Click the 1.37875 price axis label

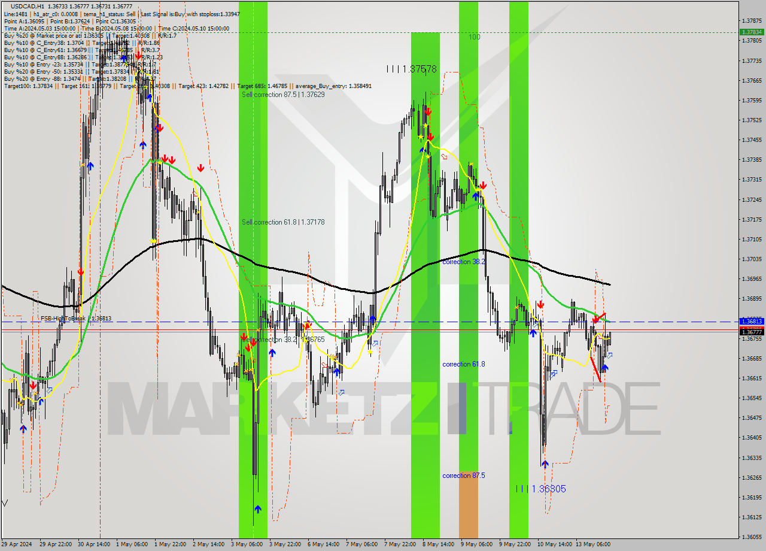click(x=751, y=21)
